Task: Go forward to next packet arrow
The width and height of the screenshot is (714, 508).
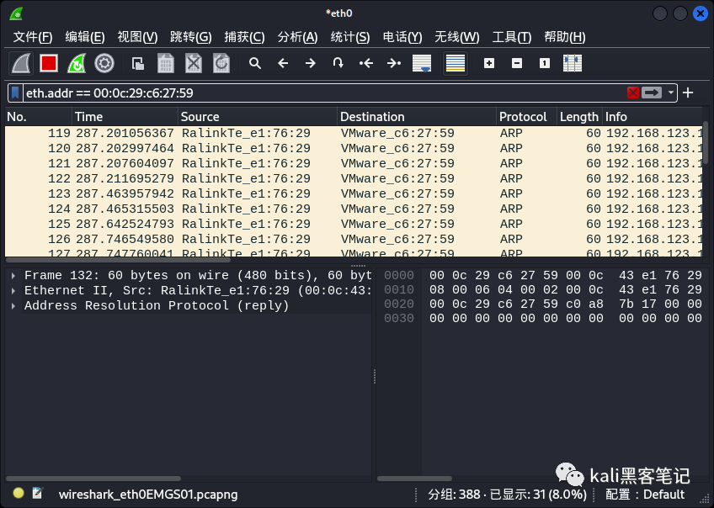Action: 311,63
